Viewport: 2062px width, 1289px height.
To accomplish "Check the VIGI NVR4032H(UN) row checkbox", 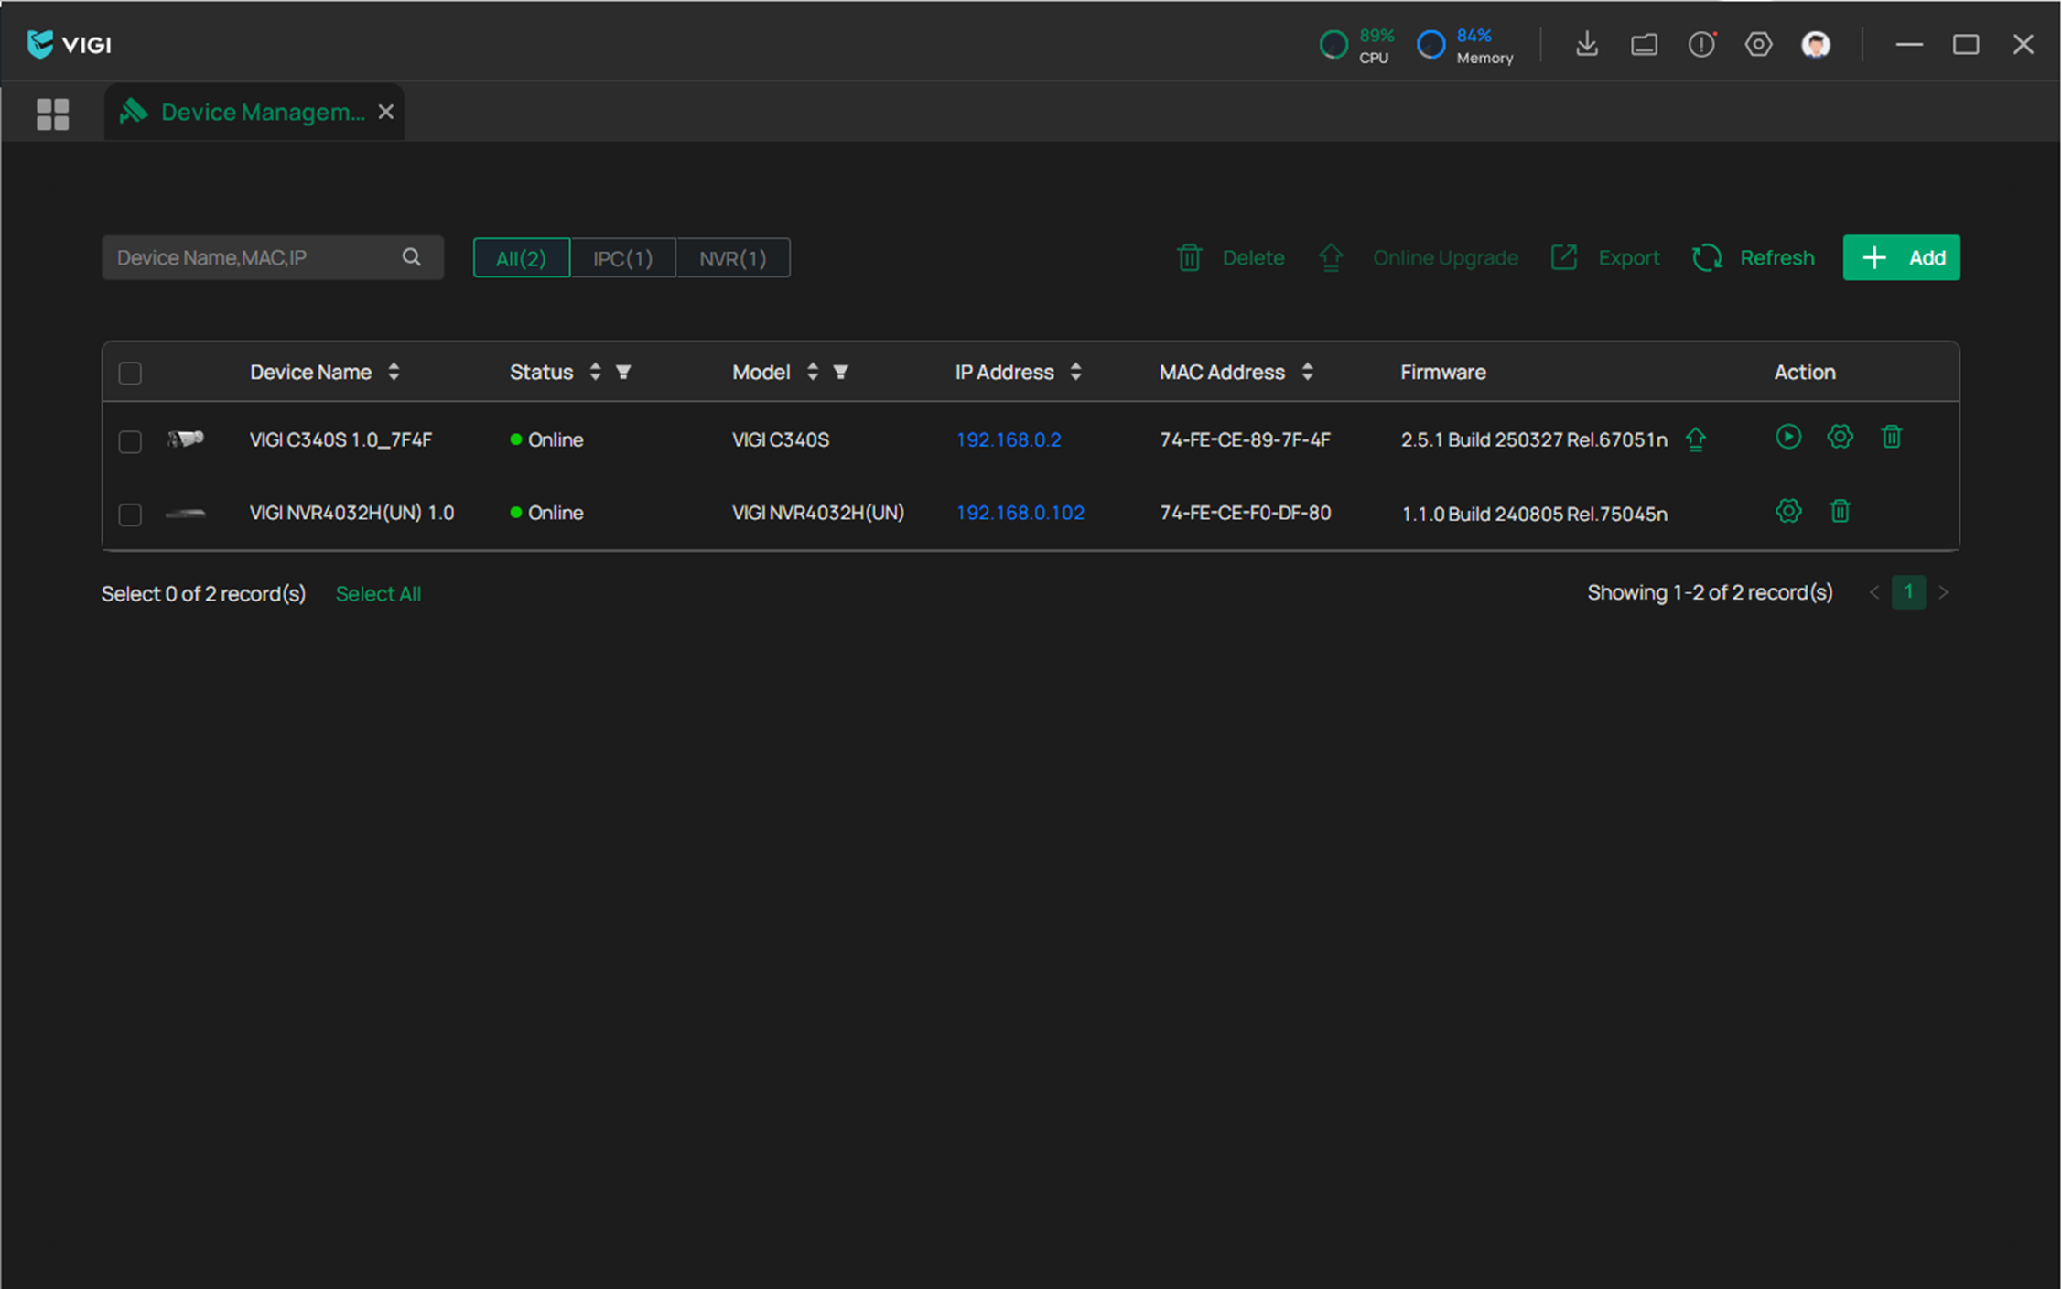I will (x=130, y=515).
